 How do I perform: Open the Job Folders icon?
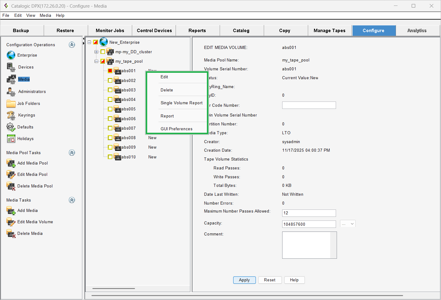point(11,104)
